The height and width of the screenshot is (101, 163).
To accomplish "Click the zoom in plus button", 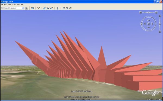I will (160, 16).
